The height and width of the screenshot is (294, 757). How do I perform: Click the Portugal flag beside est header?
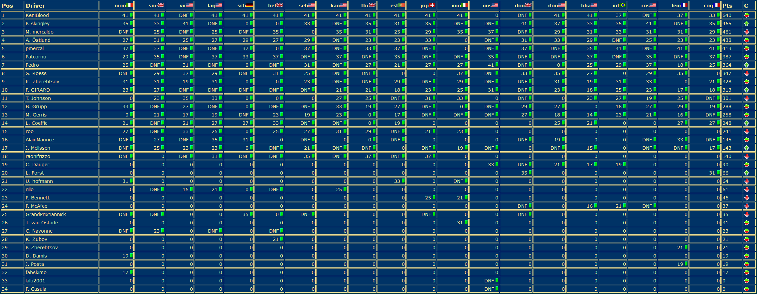[x=401, y=5]
